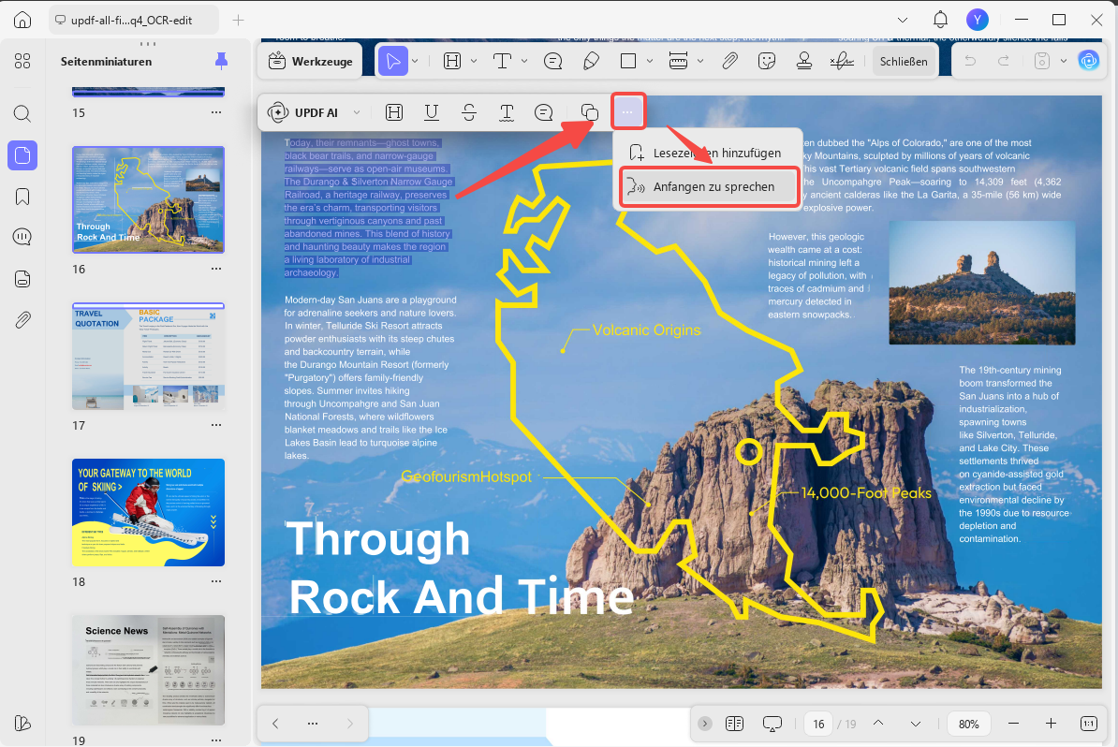Expand the text tool dropdown arrow
Image resolution: width=1118 pixels, height=747 pixels.
point(524,61)
